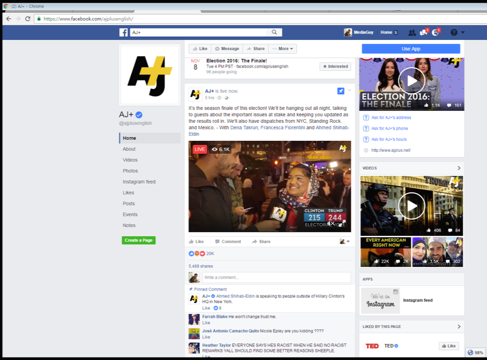The width and height of the screenshot is (487, 360).
Task: Mark Interested for the Election event
Action: coord(335,67)
